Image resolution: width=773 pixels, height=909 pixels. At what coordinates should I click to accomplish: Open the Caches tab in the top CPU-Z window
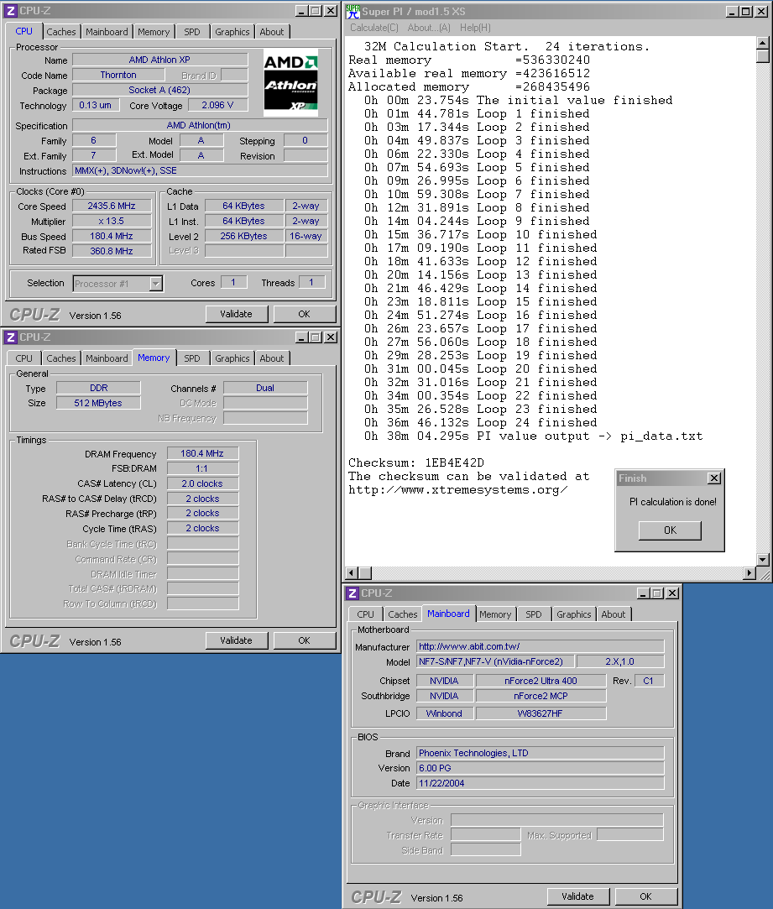click(61, 32)
